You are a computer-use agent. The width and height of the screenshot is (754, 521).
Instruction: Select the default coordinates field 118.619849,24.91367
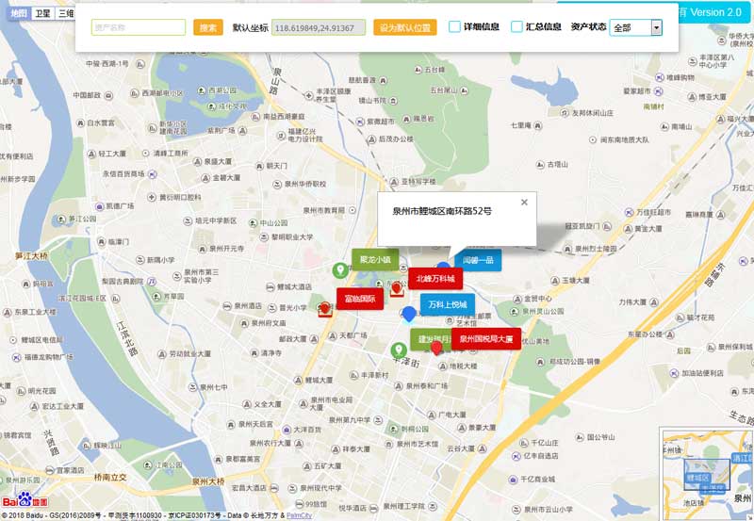[x=319, y=27]
